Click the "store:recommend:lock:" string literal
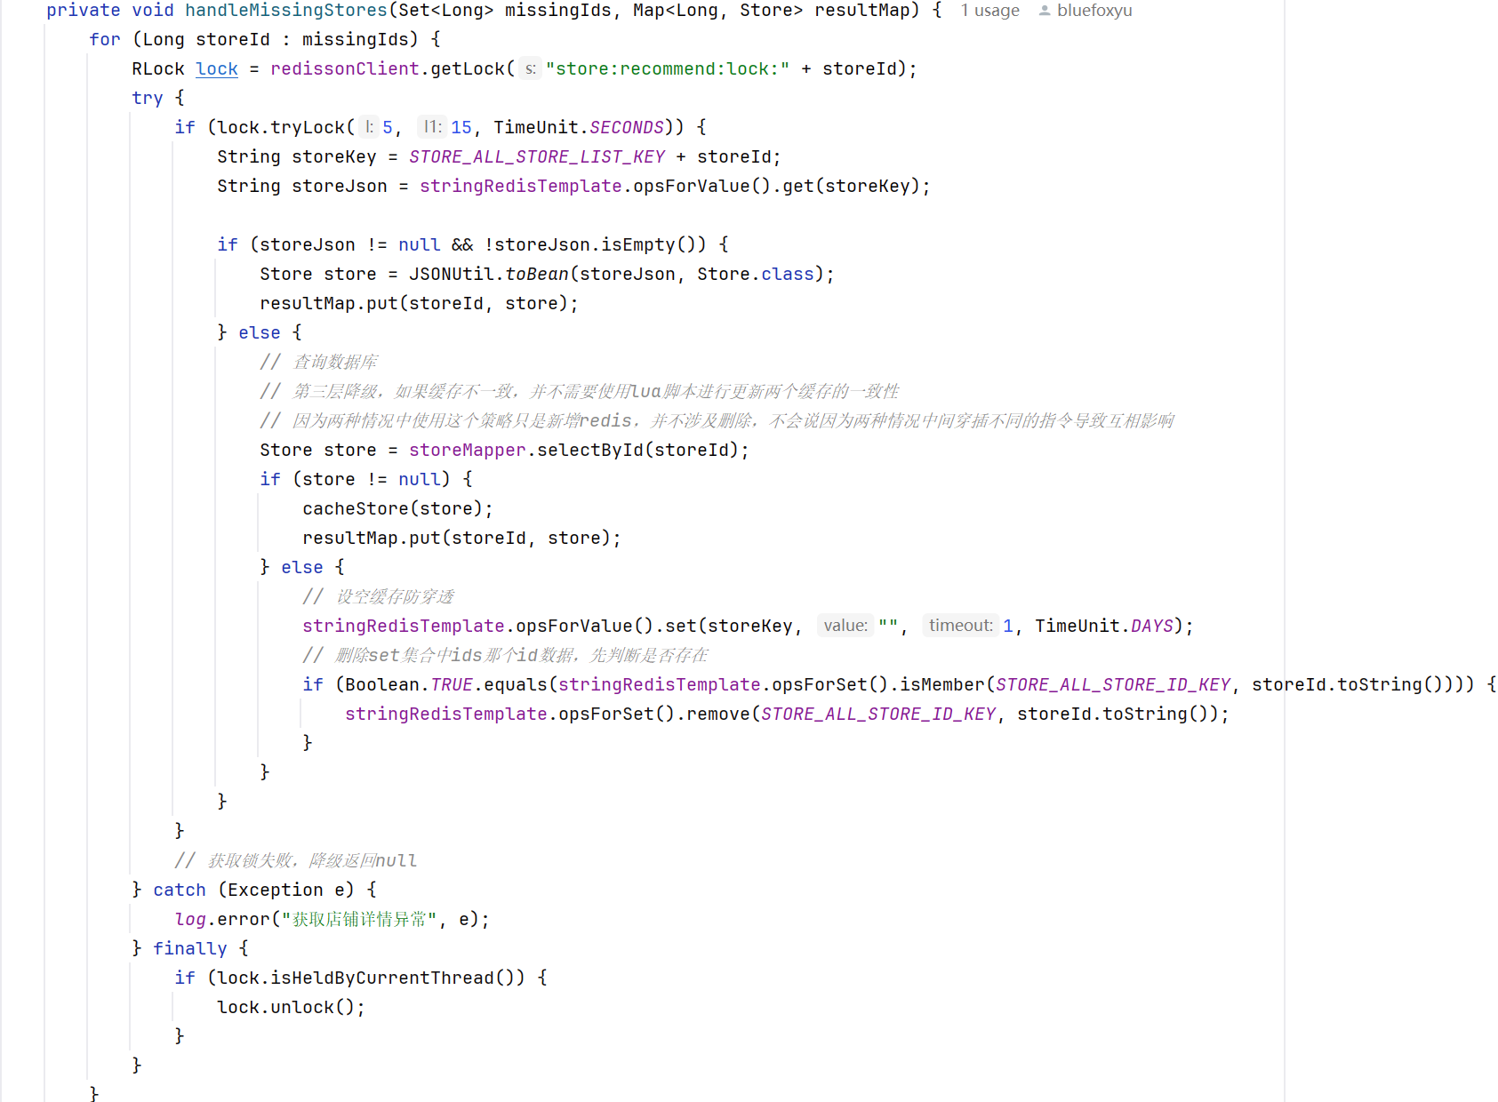1498x1102 pixels. click(x=668, y=68)
